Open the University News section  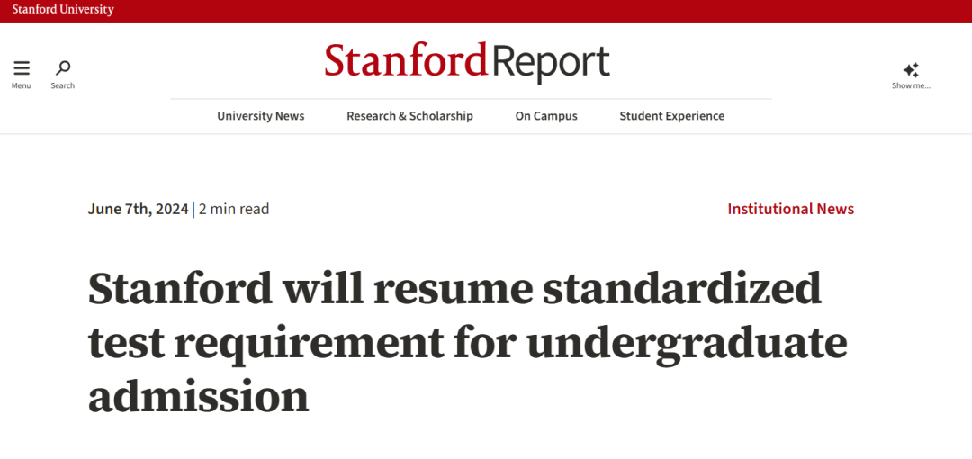(x=261, y=116)
